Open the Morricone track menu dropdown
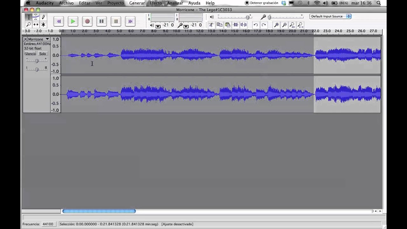407x229 pixels. pyautogui.click(x=47, y=39)
